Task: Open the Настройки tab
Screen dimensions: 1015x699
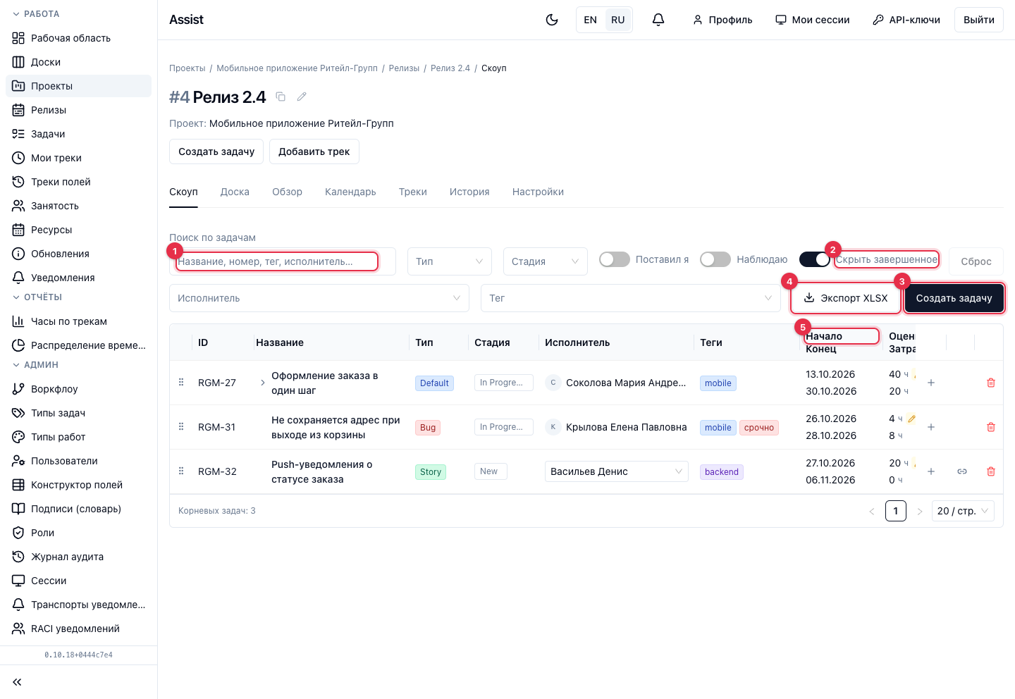Action: point(538,192)
